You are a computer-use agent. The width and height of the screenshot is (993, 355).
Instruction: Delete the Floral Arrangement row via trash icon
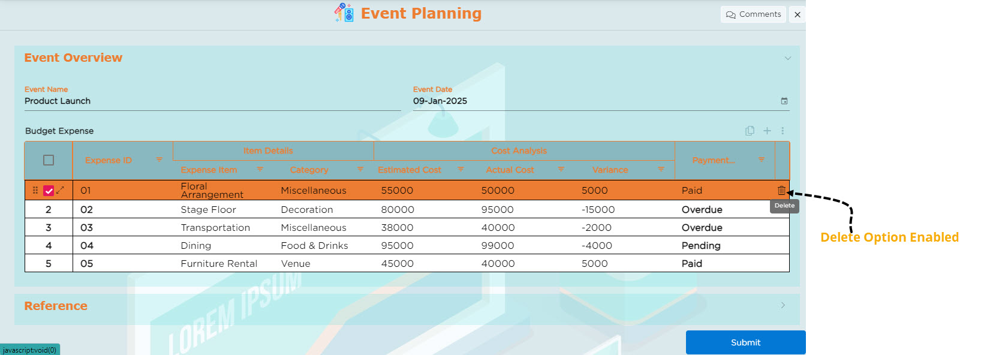tap(781, 191)
